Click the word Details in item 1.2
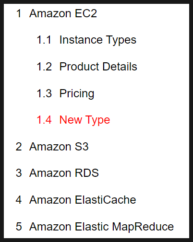 [x=120, y=67]
